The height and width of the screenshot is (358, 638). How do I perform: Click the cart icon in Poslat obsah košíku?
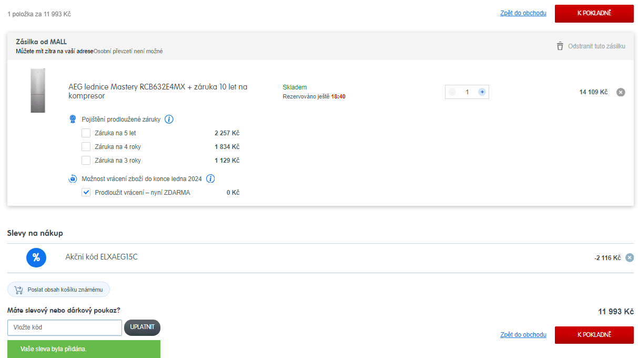[19, 290]
